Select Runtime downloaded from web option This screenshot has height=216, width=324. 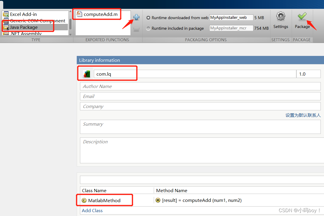pos(148,18)
